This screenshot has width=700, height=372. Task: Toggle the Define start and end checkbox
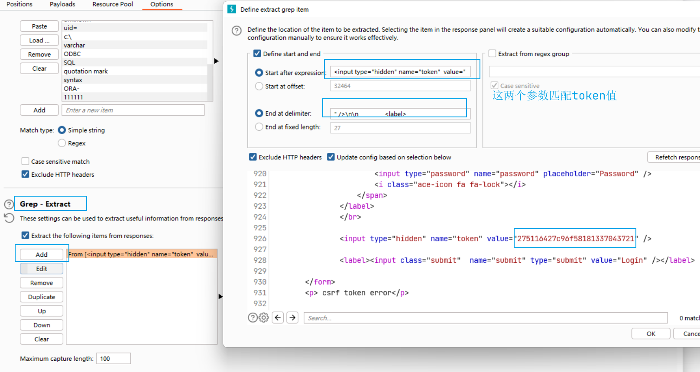pos(257,54)
